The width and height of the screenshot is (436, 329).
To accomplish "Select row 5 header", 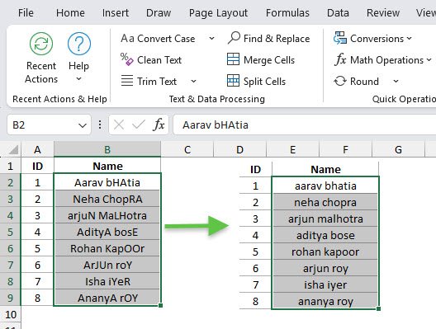I will pos(10,232).
